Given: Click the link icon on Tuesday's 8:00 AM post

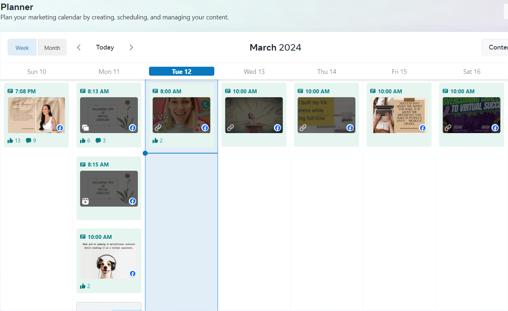Looking at the screenshot, I should pos(158,128).
